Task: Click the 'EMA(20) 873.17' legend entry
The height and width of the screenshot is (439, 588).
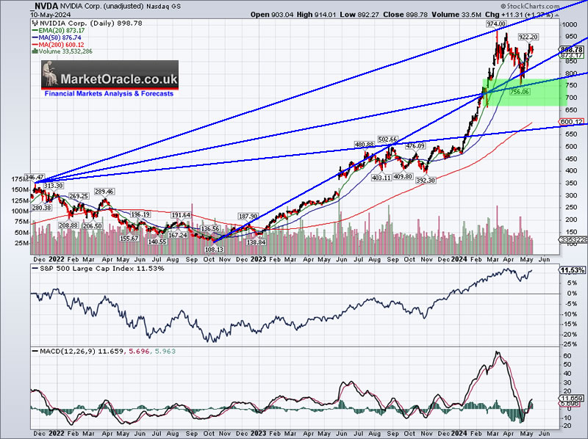Action: pyautogui.click(x=60, y=30)
